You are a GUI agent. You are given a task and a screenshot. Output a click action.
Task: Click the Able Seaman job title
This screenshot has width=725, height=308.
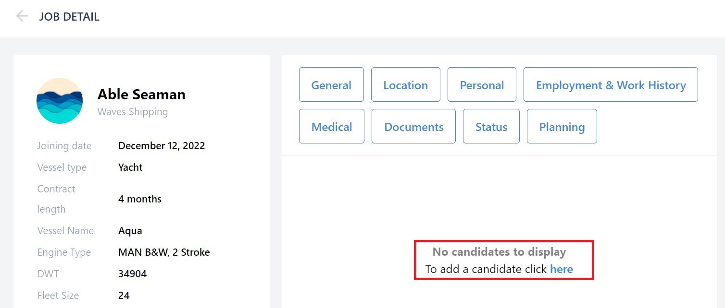(141, 95)
